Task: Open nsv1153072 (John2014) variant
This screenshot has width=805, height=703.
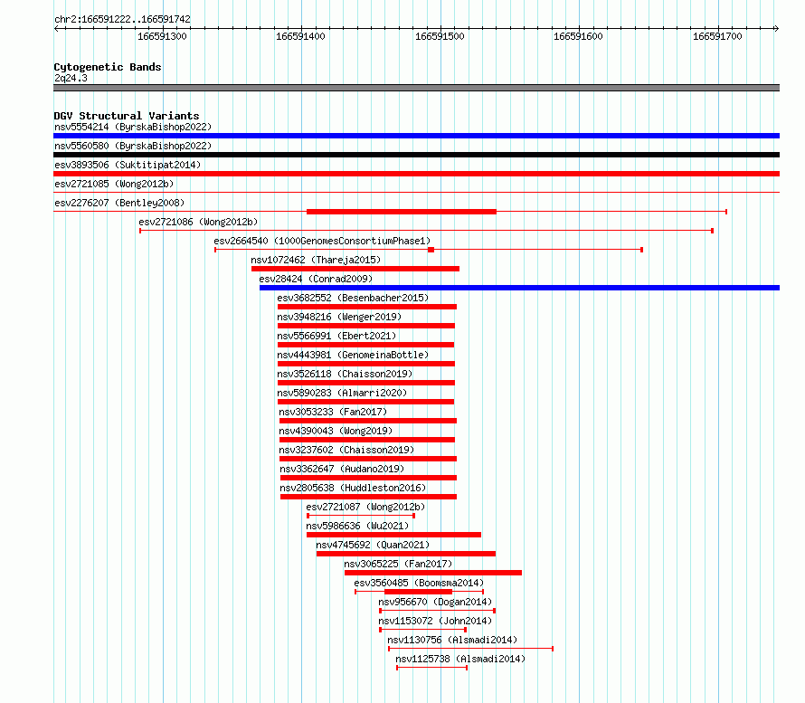Action: pos(435,621)
